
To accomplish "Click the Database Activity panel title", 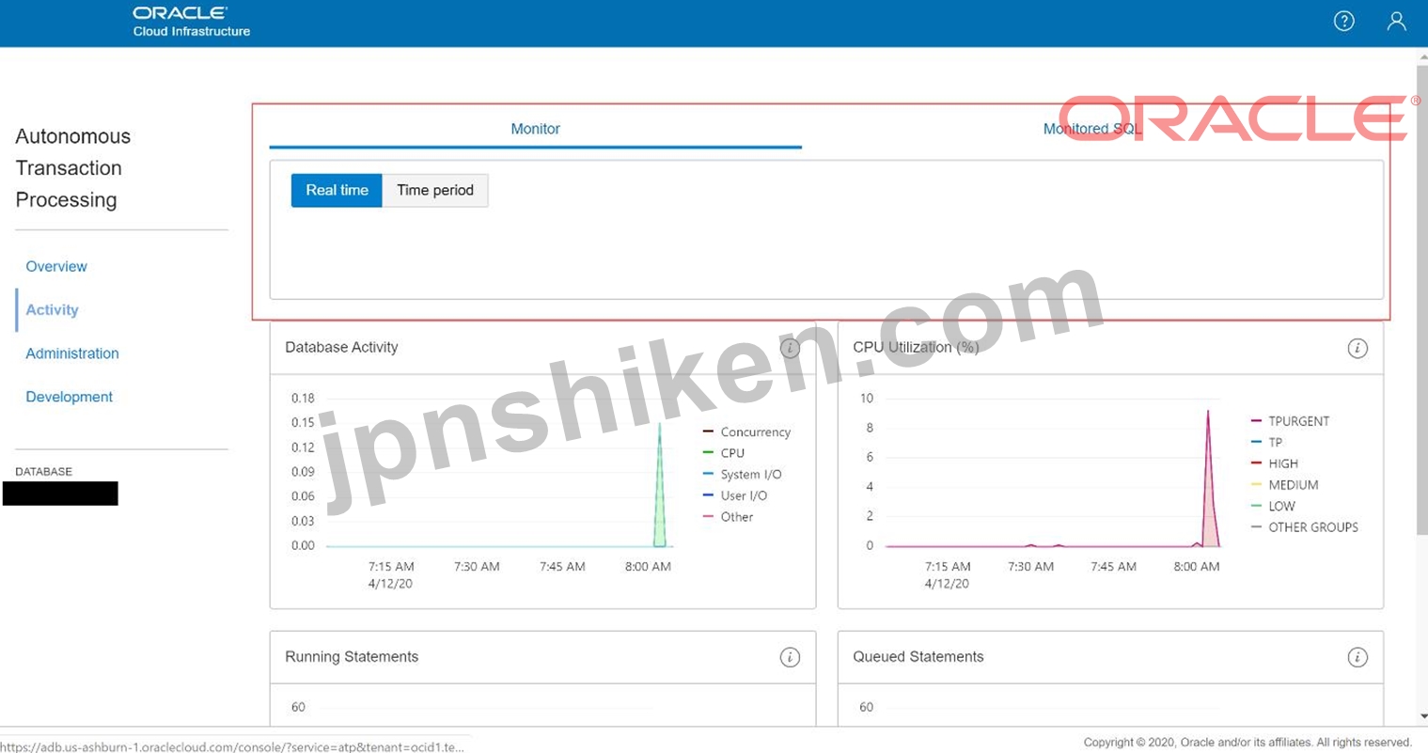I will 341,347.
